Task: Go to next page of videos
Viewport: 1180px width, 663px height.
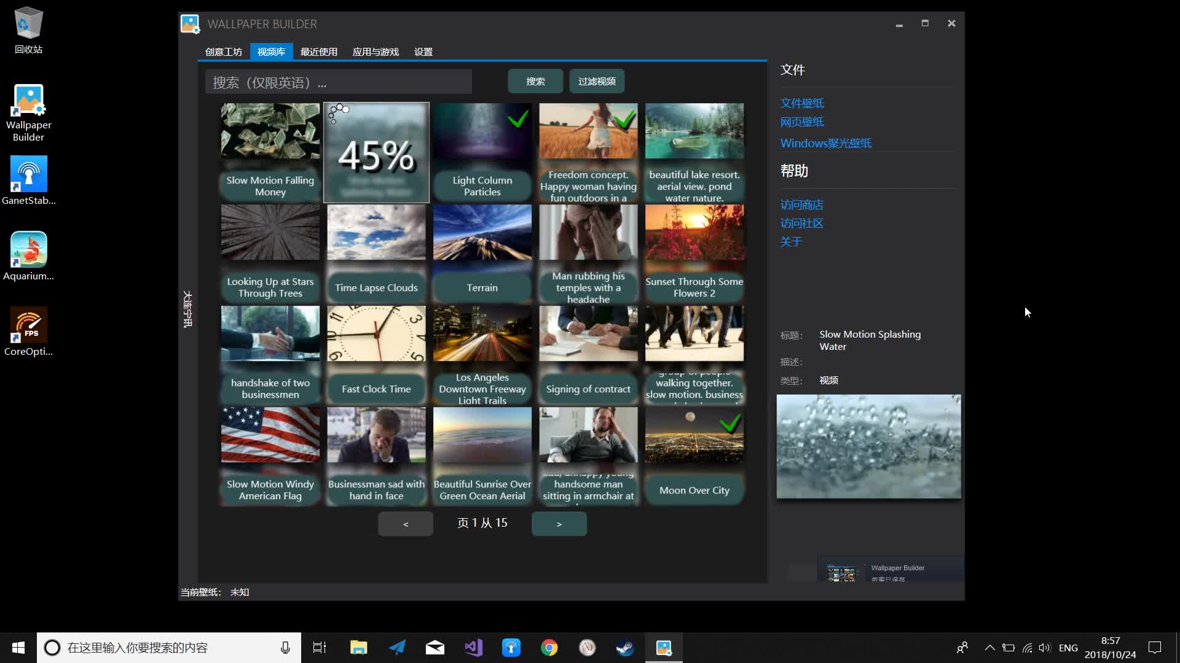Action: pyautogui.click(x=559, y=524)
